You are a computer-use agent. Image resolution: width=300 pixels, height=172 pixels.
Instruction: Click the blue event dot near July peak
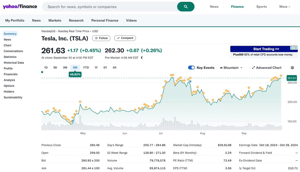(x=190, y=81)
